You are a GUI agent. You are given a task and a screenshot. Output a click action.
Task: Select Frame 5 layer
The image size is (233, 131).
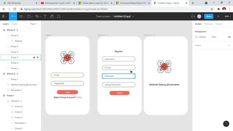click(20, 107)
